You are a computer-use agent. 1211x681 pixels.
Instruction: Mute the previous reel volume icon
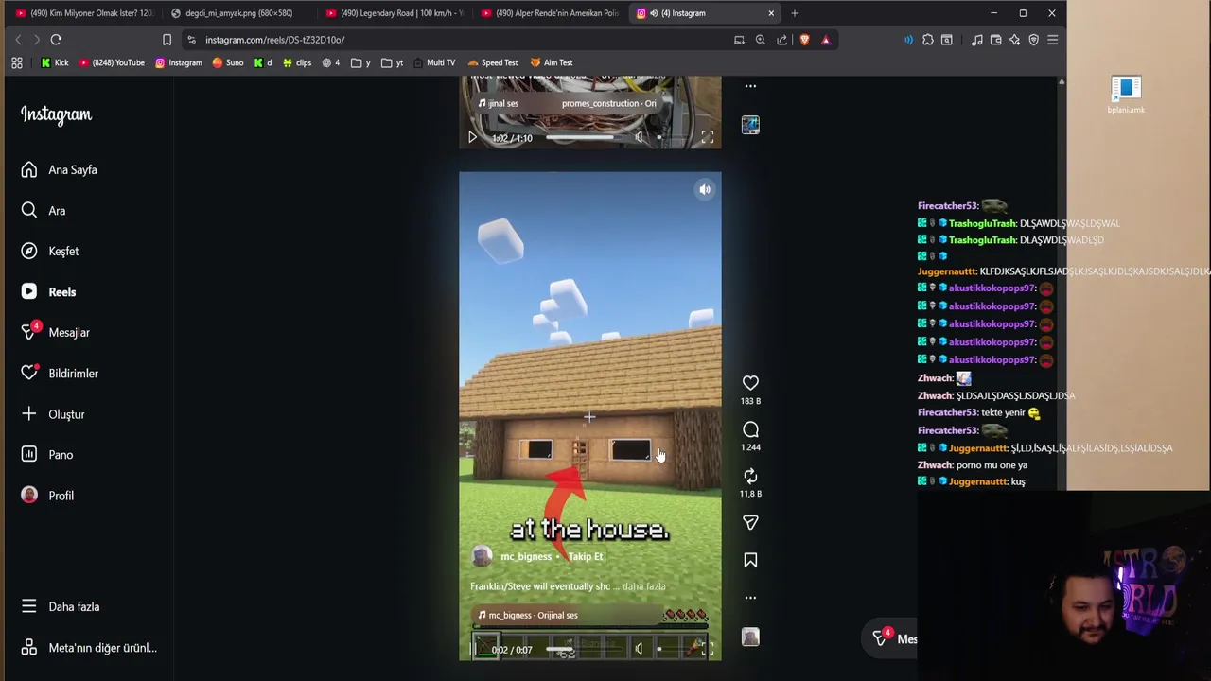tap(639, 138)
